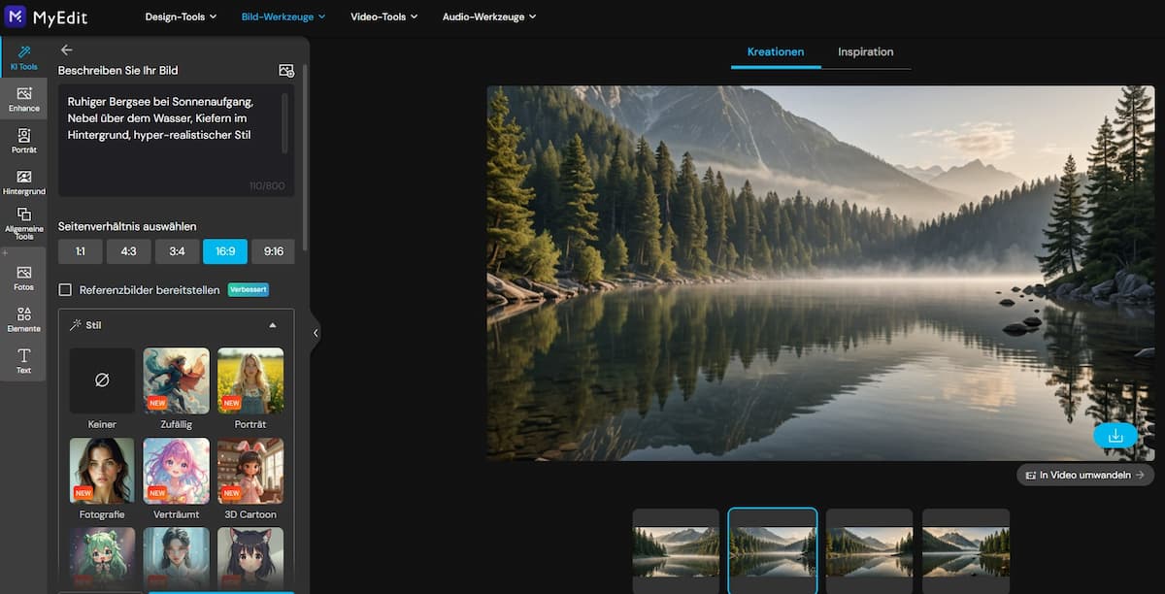Click In Video umwandeln button
Screen dimensions: 1165x594
point(1085,475)
